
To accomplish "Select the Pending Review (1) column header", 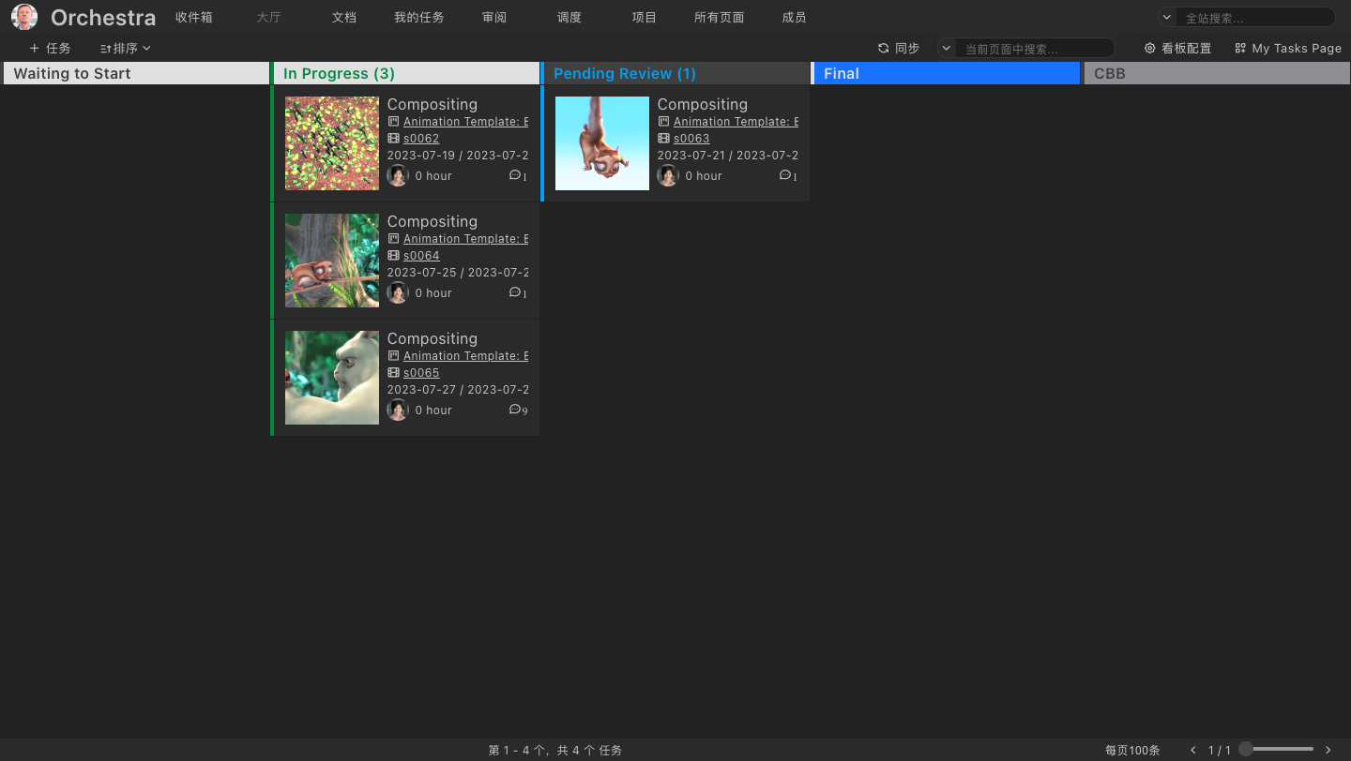I will point(676,73).
